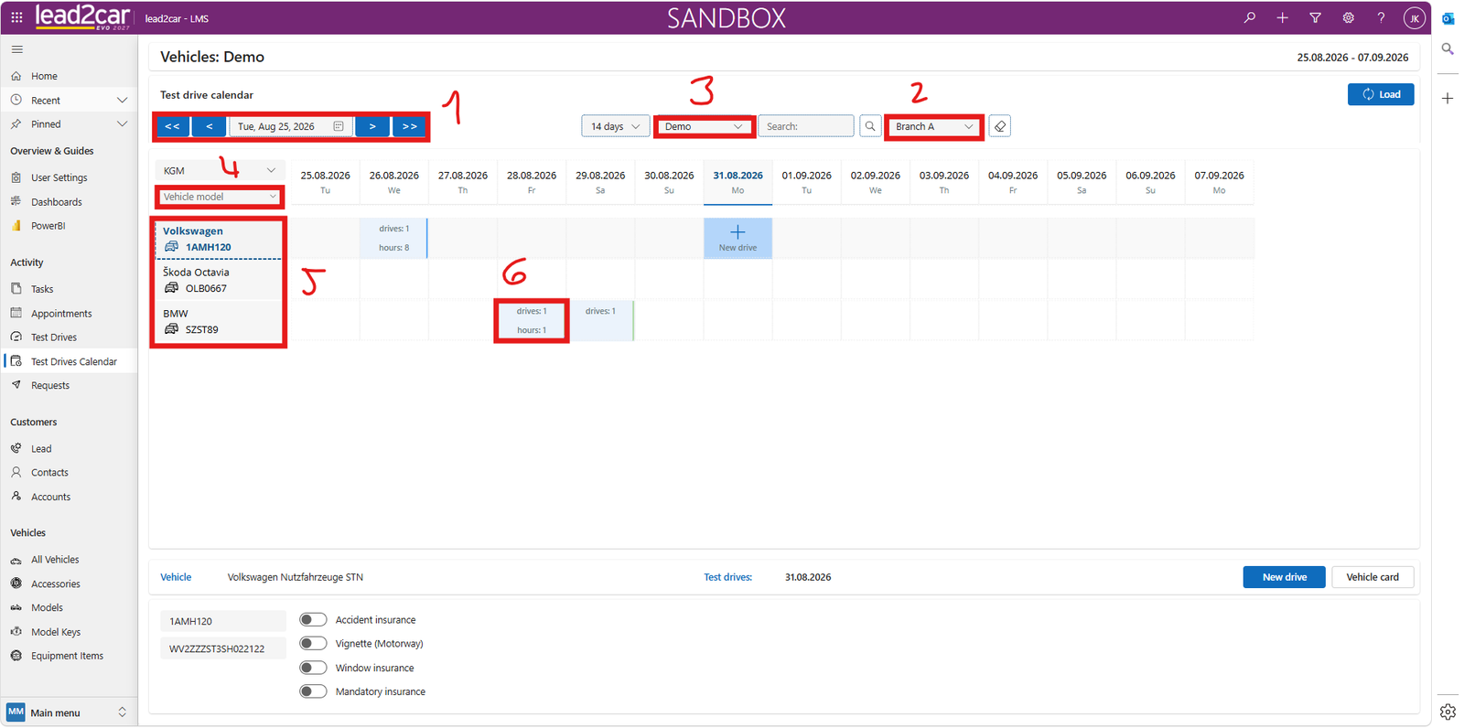The image size is (1464, 728).
Task: Expand the Recent section chevron
Action: 122,100
